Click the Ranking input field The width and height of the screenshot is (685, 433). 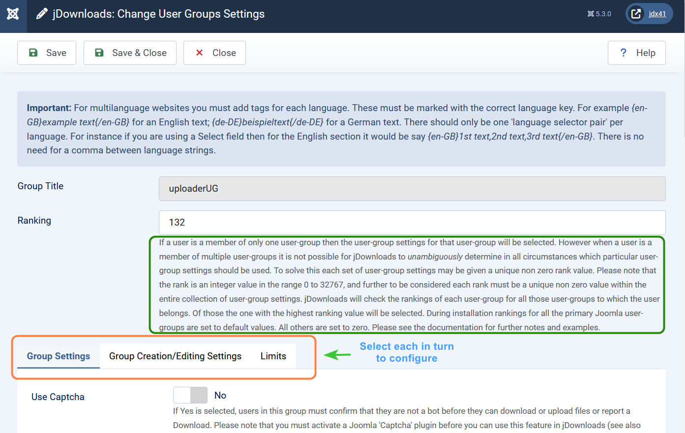click(412, 223)
